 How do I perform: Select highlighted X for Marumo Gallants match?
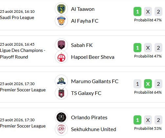pos(148,84)
